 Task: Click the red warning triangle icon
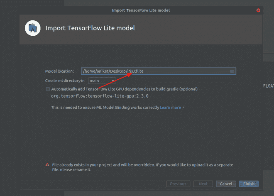[47, 165]
